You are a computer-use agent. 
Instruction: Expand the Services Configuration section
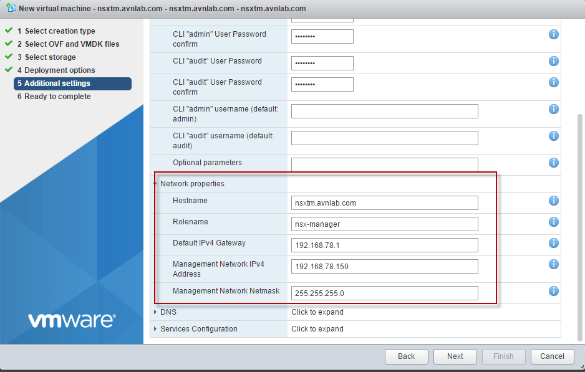click(156, 329)
